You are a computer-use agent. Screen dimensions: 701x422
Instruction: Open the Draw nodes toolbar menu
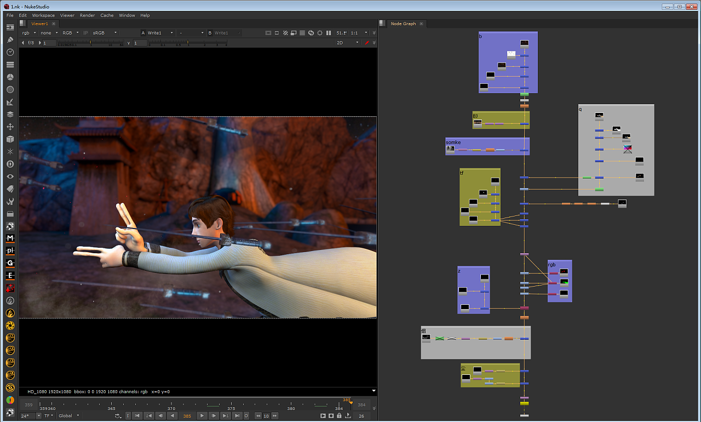[10, 39]
